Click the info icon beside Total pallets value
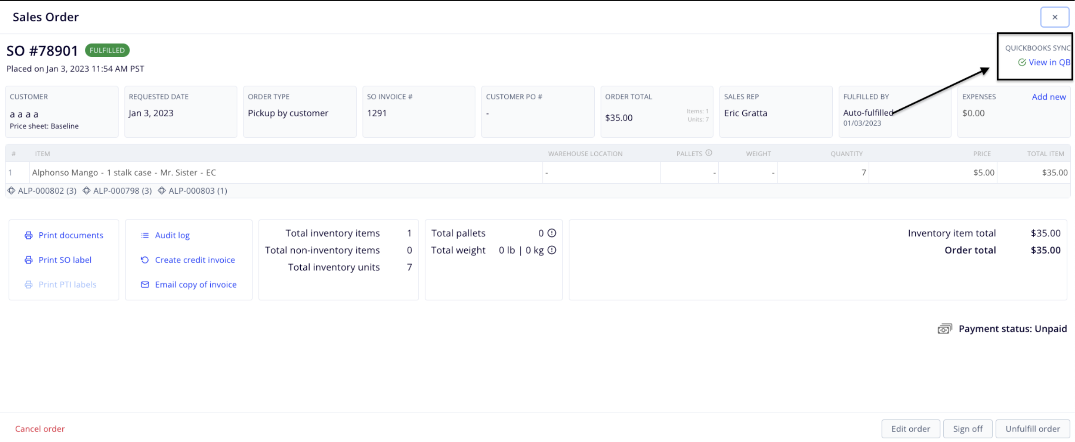 coord(552,233)
